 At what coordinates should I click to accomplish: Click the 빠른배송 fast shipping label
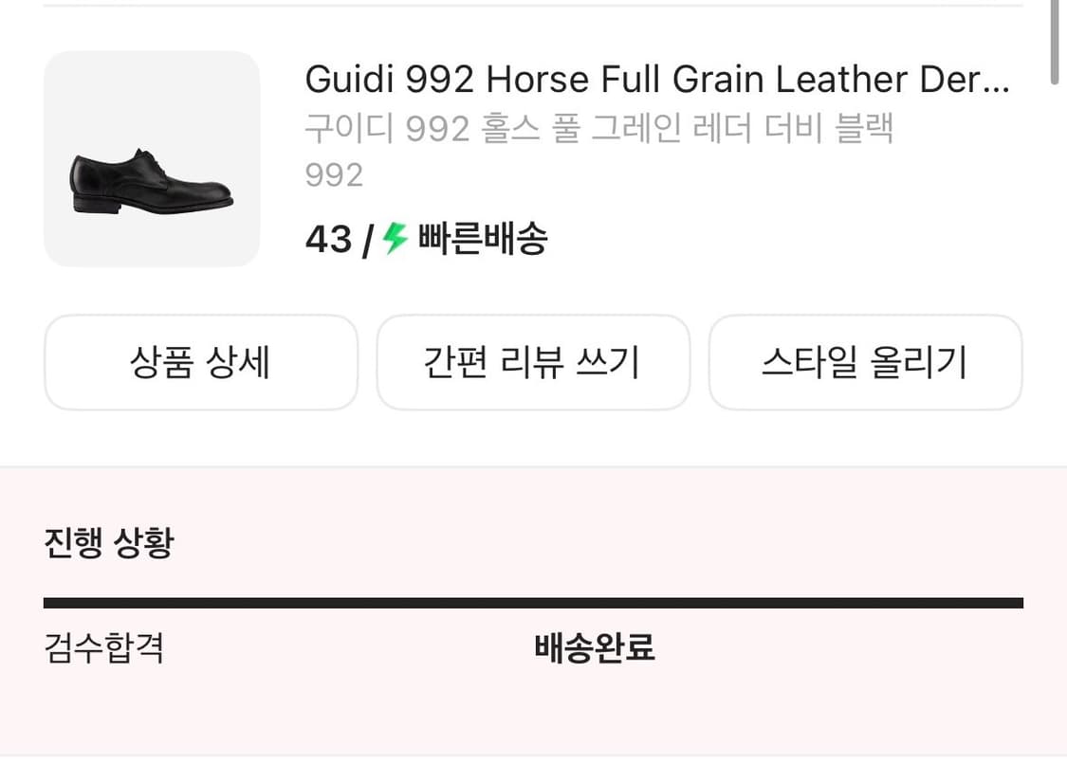[x=482, y=240]
